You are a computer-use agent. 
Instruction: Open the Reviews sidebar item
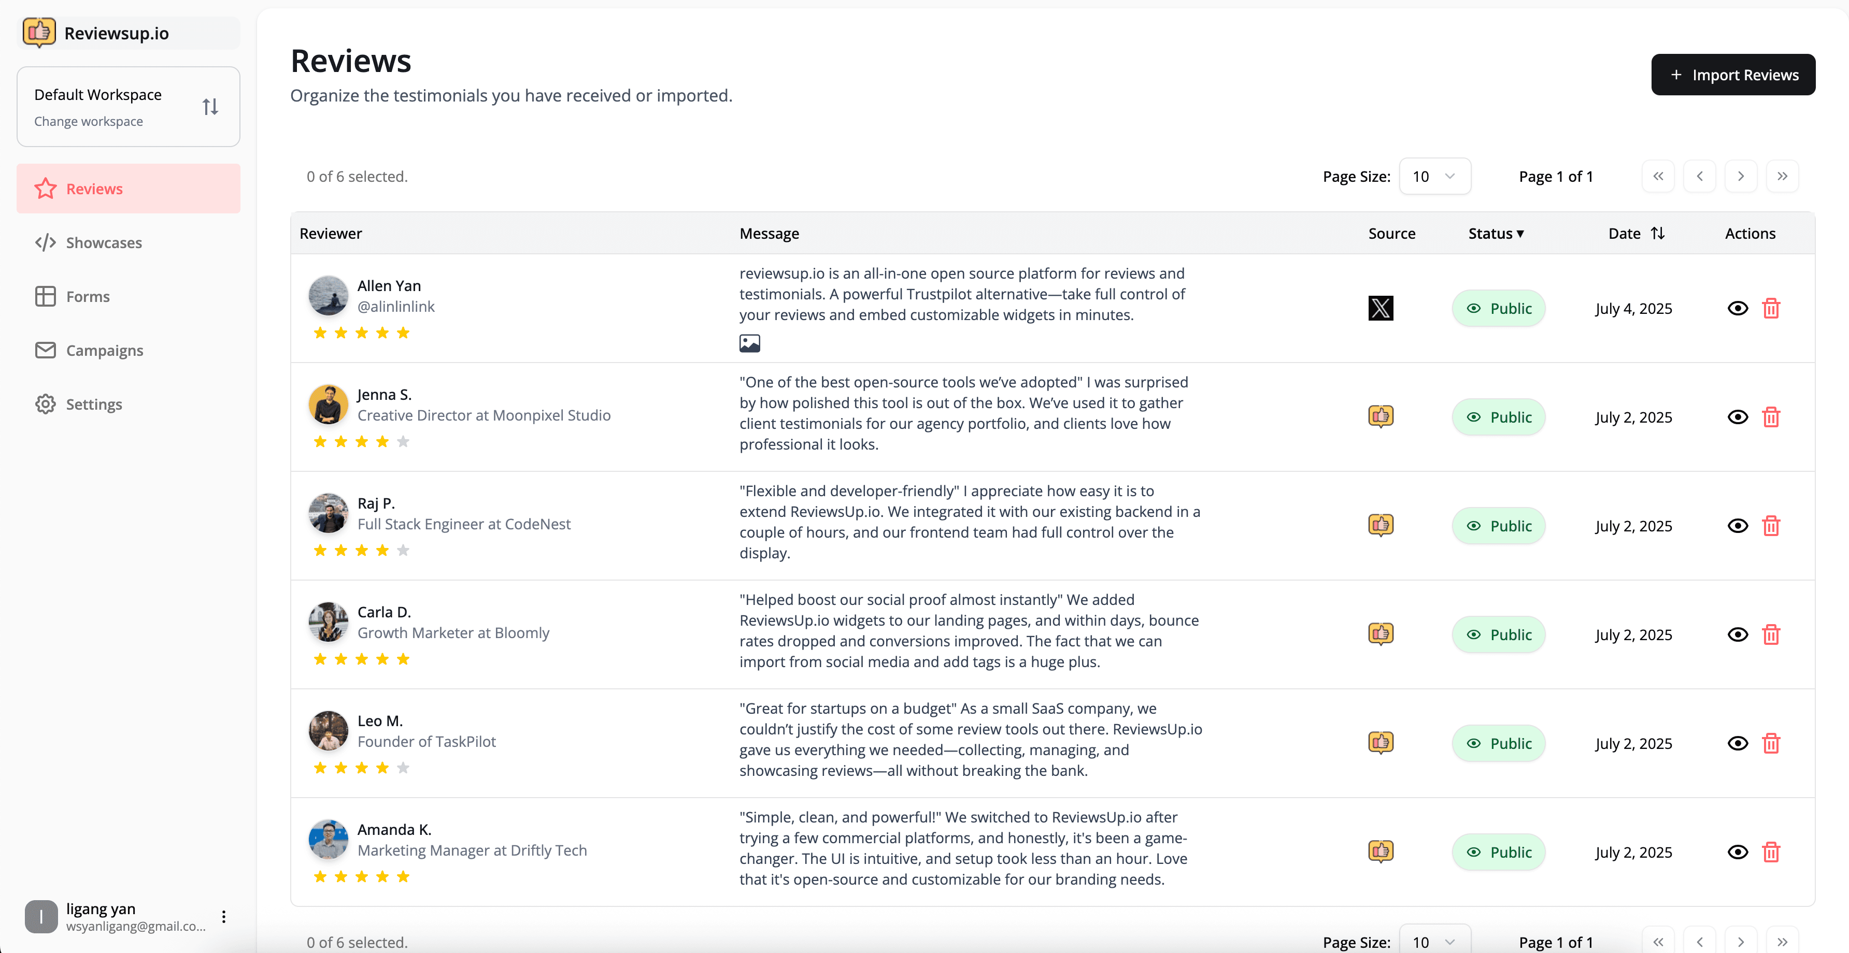pos(129,188)
